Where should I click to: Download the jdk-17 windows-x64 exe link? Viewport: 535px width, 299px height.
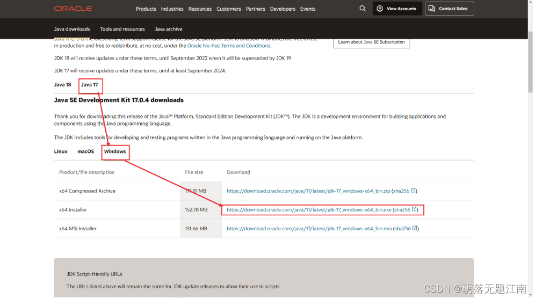tap(309, 210)
